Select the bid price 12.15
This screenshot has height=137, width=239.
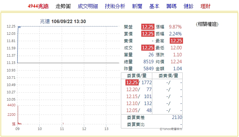132,97
